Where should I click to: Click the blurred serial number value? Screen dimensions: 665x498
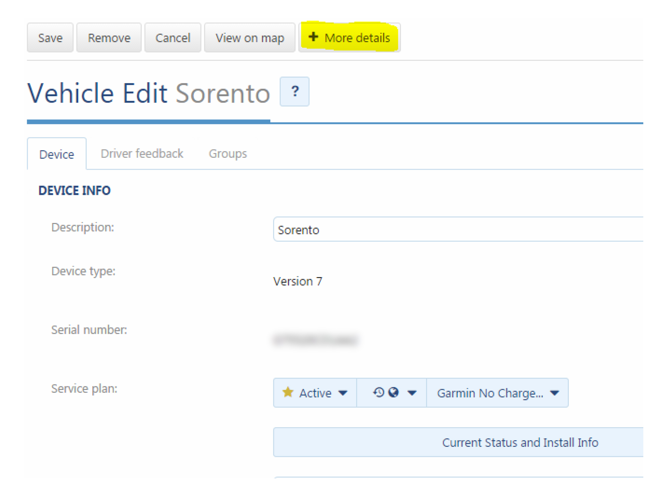coord(315,340)
